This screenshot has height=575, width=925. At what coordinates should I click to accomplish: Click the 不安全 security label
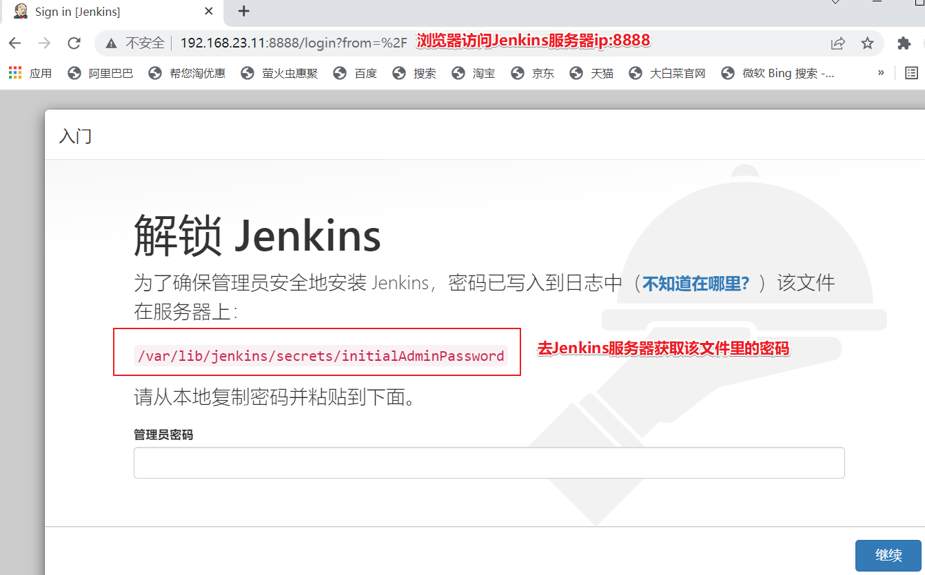pos(145,43)
